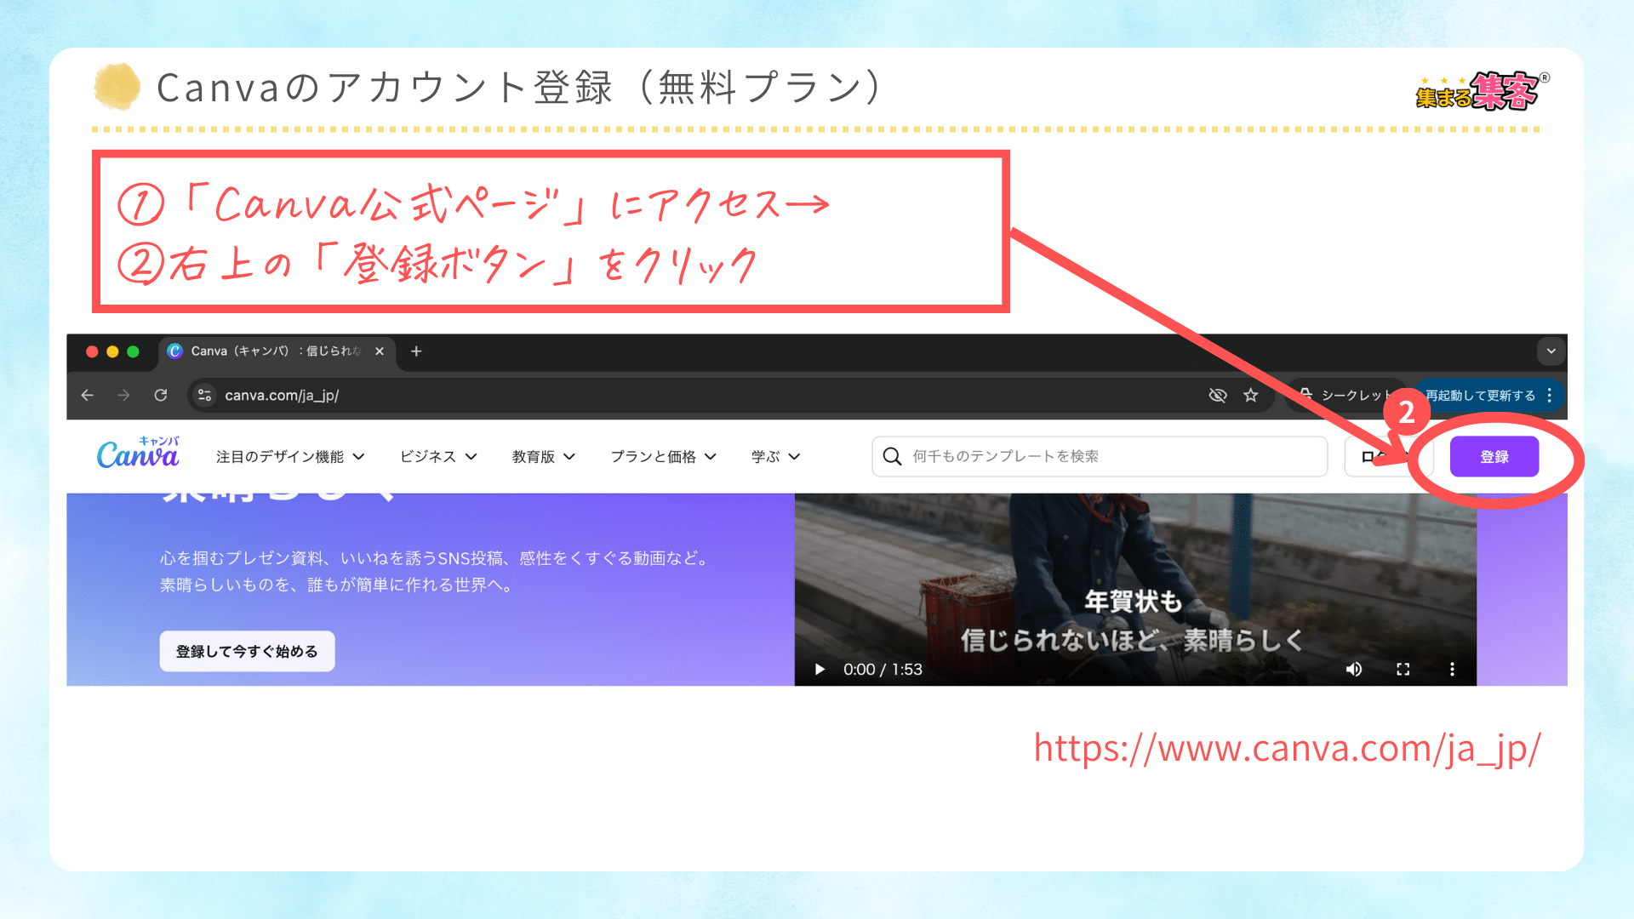Reload the Canva page

click(x=161, y=395)
